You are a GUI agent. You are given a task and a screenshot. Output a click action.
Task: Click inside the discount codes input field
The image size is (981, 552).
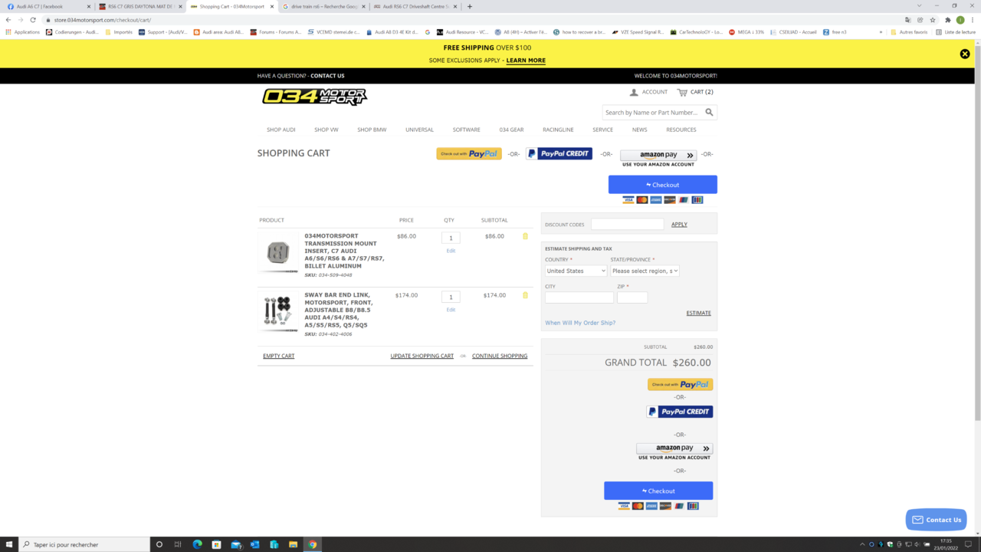(x=627, y=224)
